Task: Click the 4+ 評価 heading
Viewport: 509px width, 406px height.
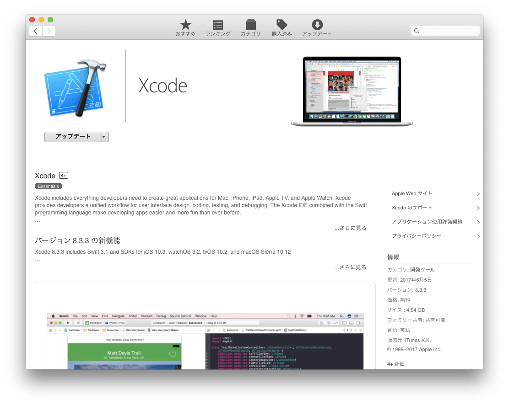Action: [x=395, y=364]
